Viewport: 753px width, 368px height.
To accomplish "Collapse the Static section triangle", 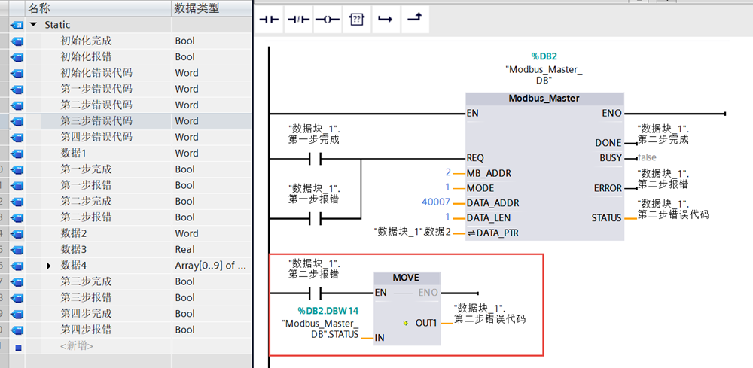I will tap(34, 25).
